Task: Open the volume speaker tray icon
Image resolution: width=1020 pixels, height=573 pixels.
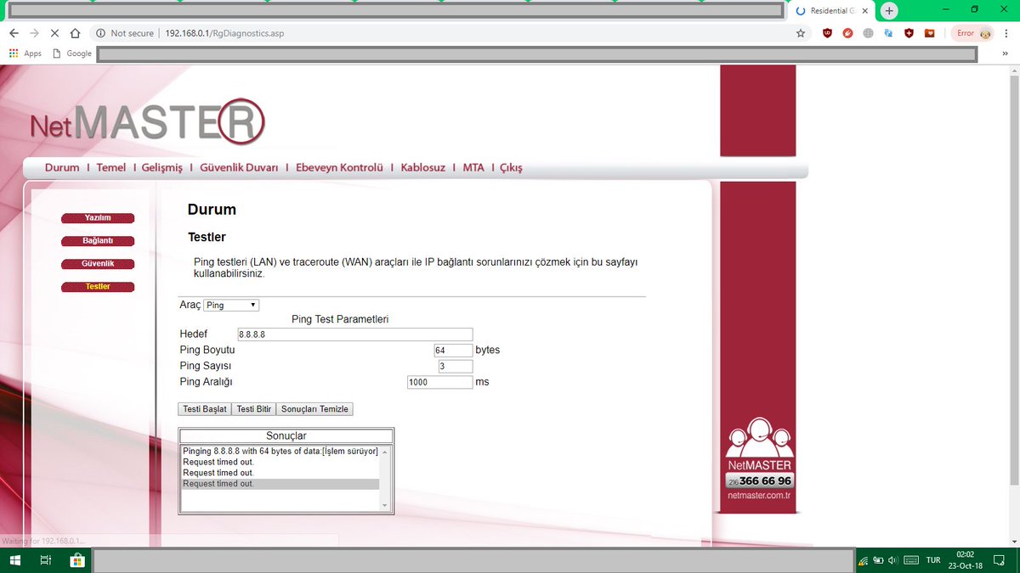Action: pos(892,561)
